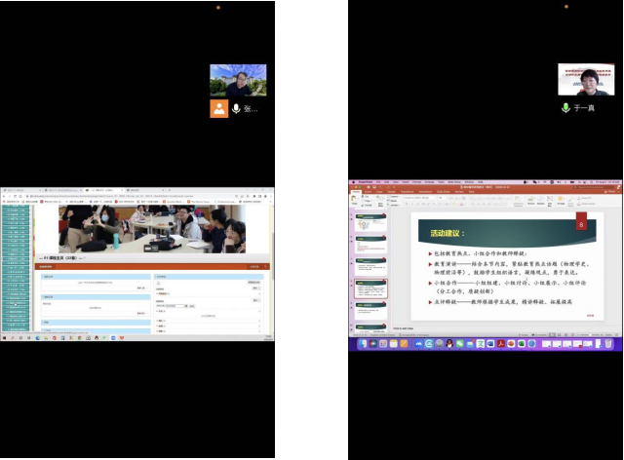Viewport: 624px width, 460px height.
Task: Click the slide title 活动建议
Action: pos(448,234)
